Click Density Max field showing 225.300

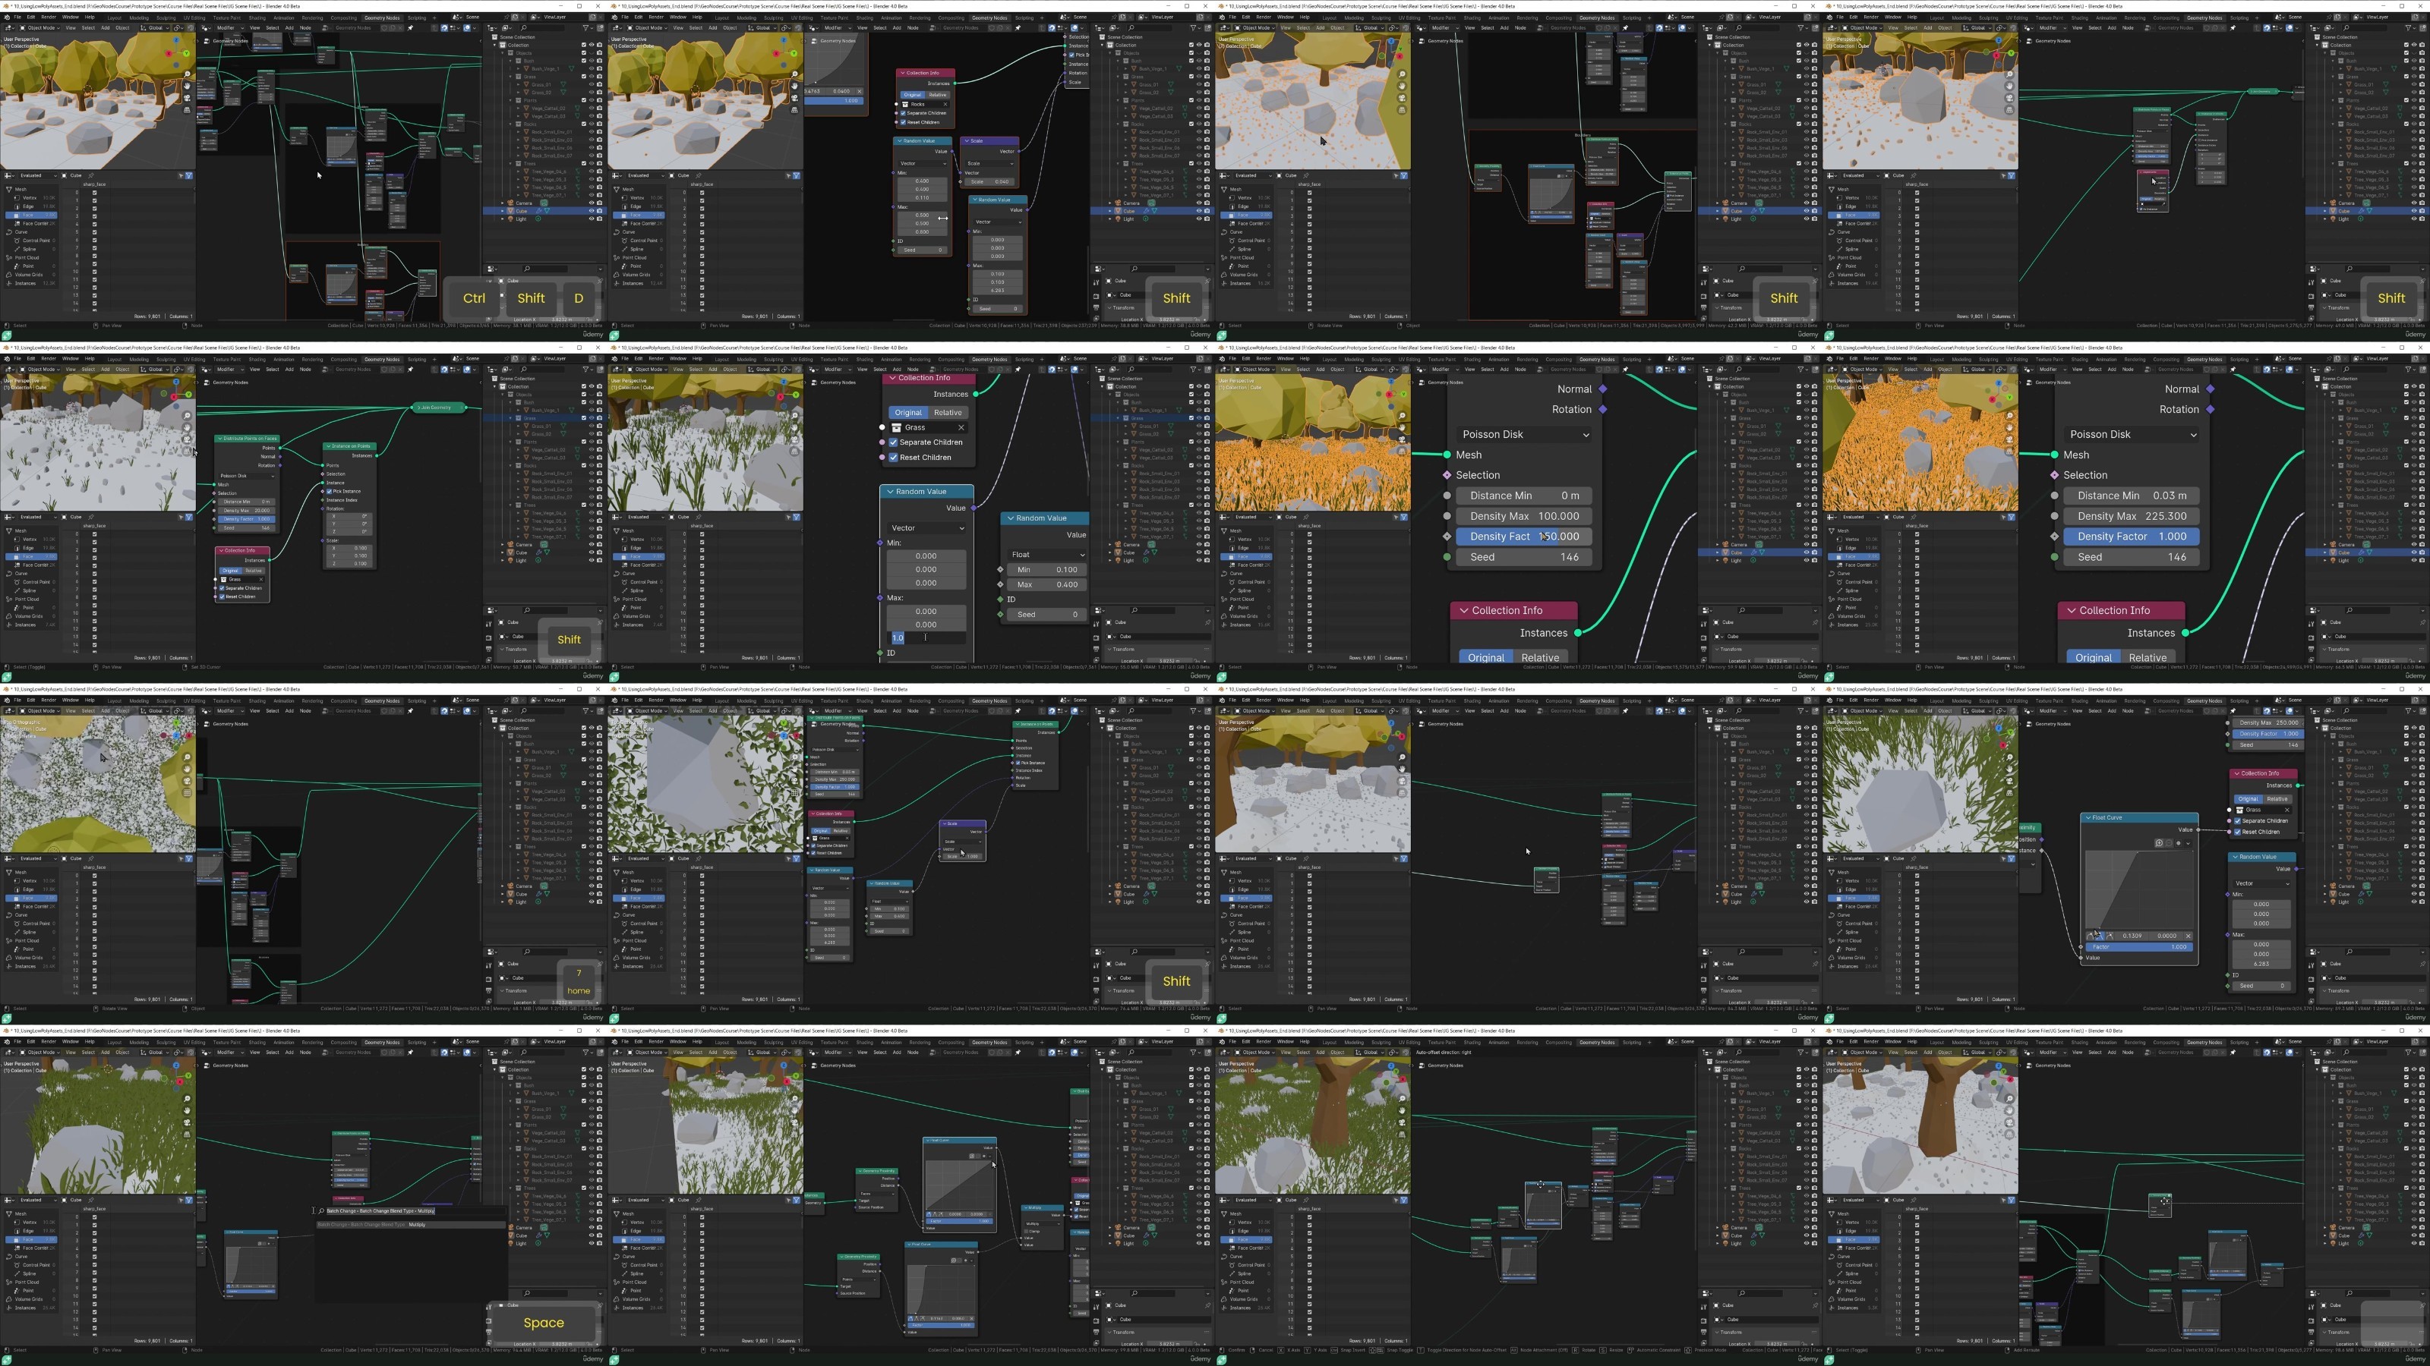2131,516
